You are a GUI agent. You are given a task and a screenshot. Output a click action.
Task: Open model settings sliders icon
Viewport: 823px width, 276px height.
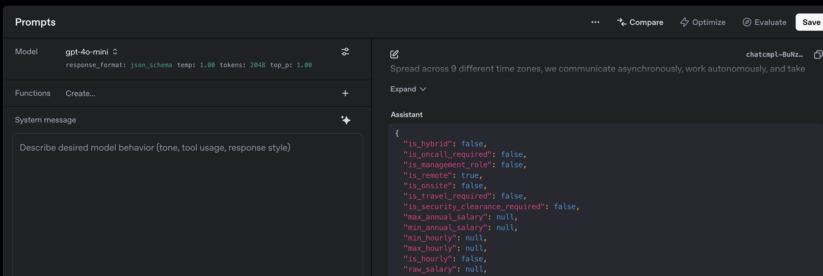point(345,52)
